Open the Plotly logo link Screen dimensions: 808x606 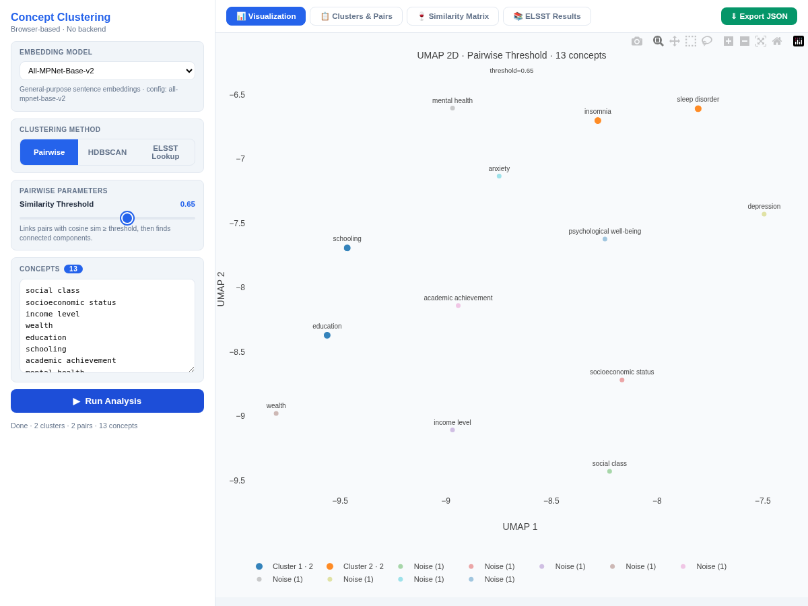click(799, 41)
